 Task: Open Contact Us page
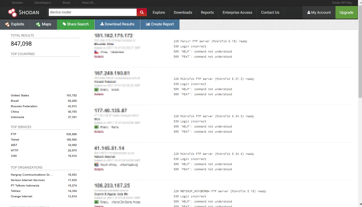pos(270,13)
